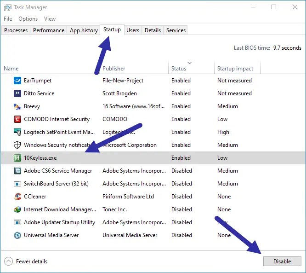Open the Options menu
The image size is (306, 273).
tap(28, 19)
